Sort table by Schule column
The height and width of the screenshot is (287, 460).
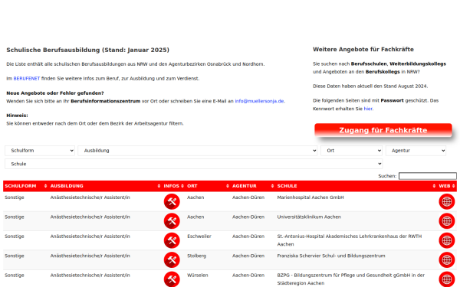tap(356, 186)
